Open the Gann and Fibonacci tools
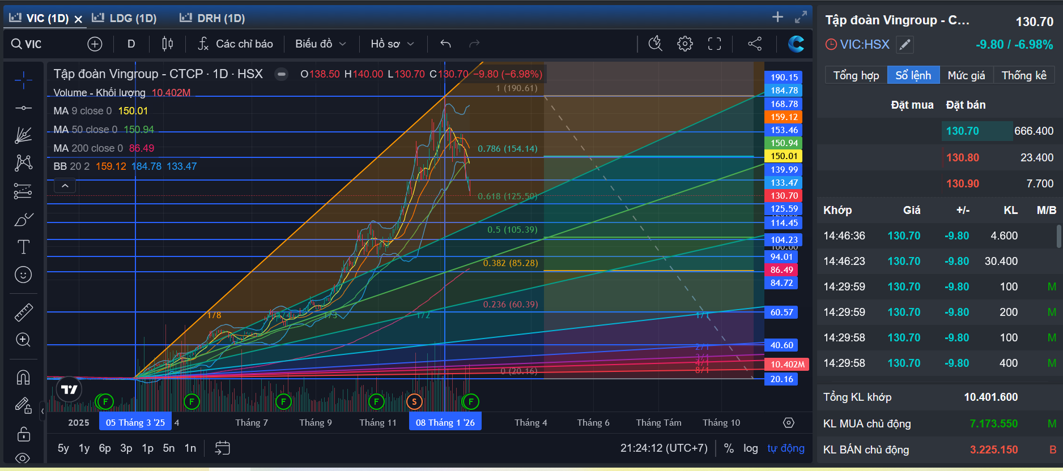This screenshot has height=471, width=1063. (23, 135)
